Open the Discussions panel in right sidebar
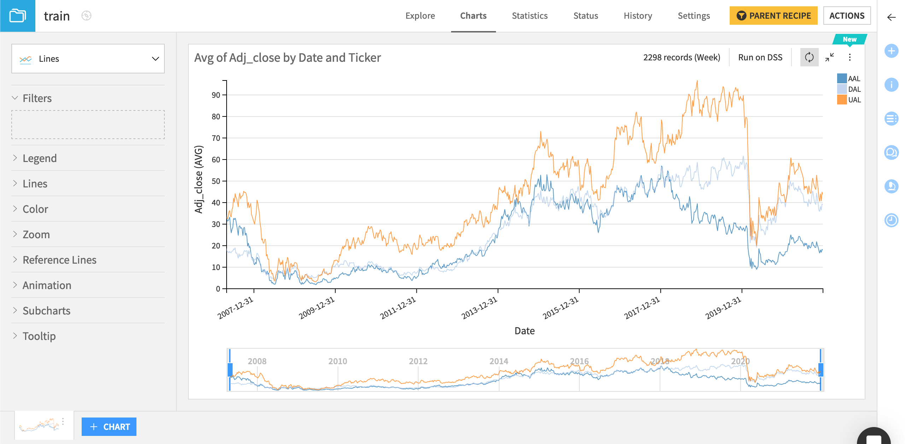This screenshot has width=905, height=444. click(891, 152)
